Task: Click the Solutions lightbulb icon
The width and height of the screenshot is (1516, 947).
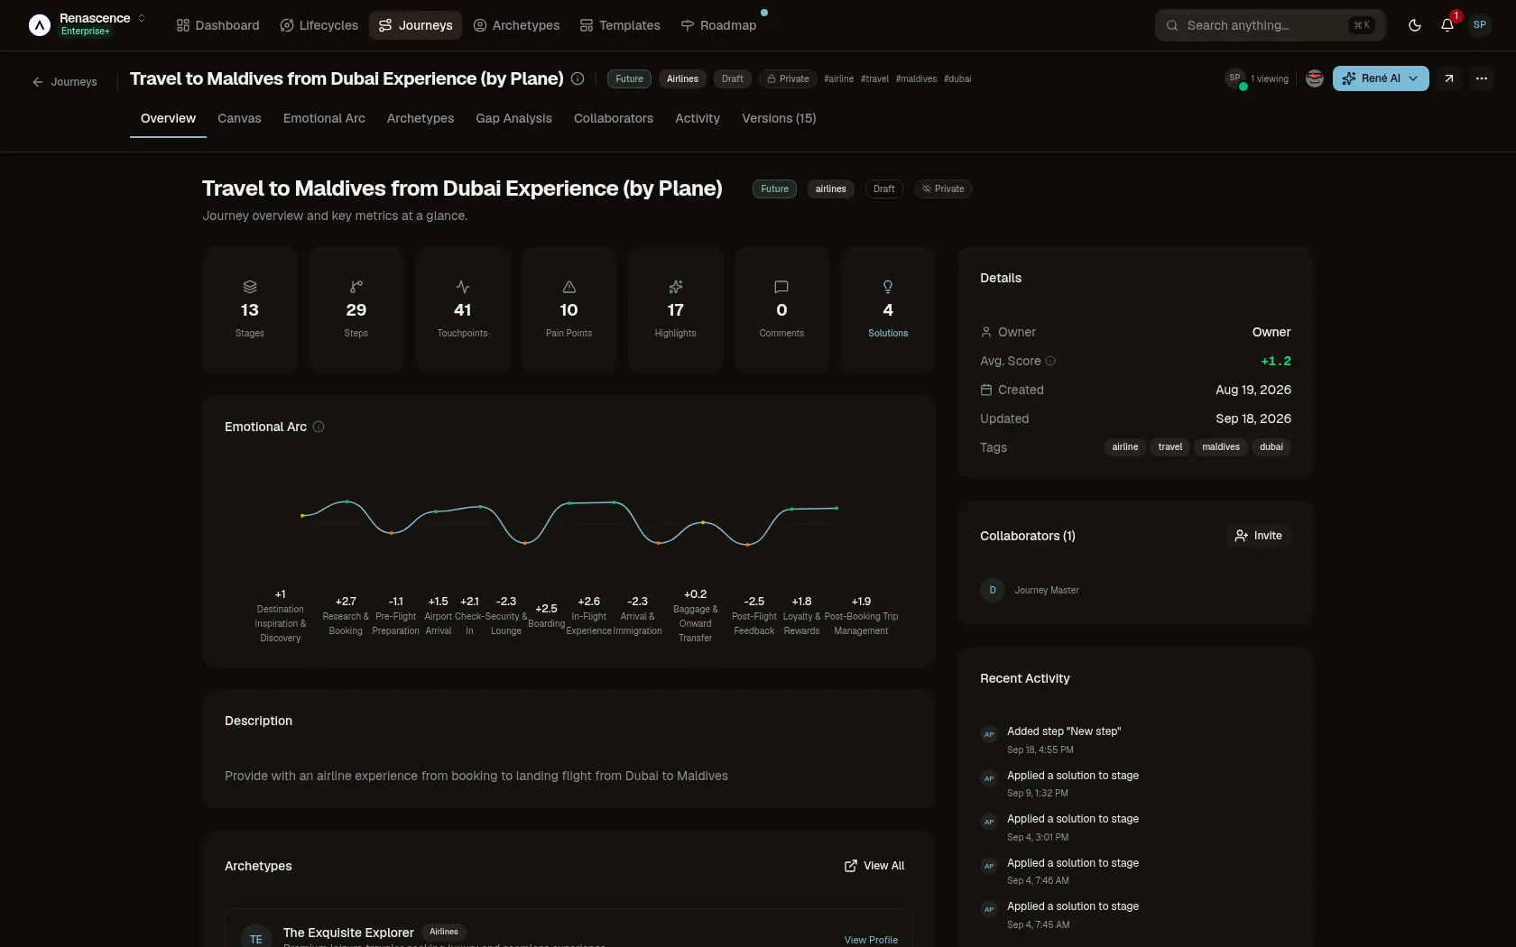Action: coord(888,287)
